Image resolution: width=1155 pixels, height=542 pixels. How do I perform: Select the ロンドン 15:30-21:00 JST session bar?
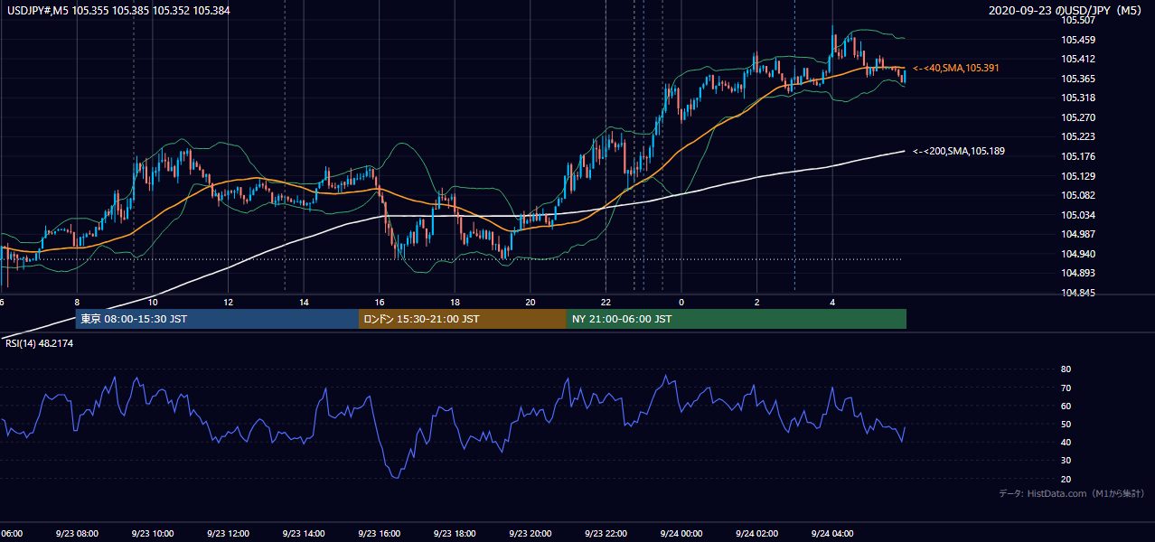tap(463, 319)
